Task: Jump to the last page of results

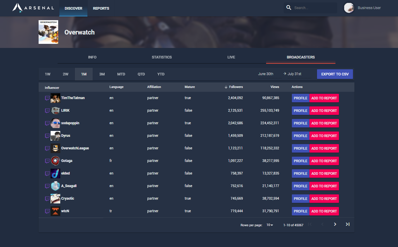Action: [347, 224]
